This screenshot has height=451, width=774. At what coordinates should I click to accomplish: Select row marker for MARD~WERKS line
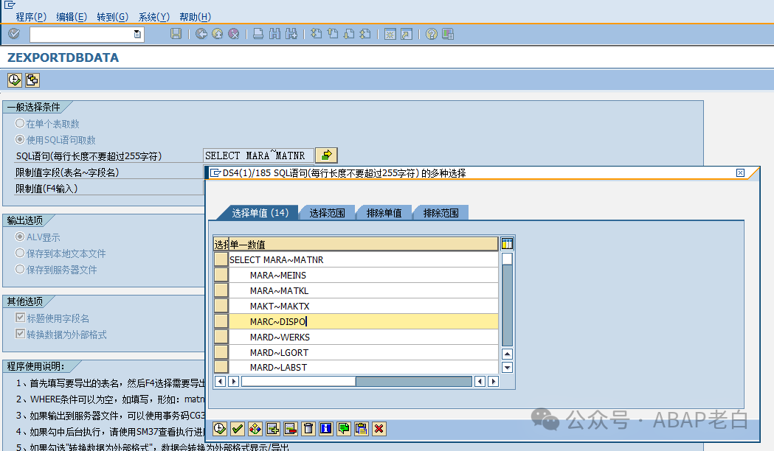tap(221, 337)
